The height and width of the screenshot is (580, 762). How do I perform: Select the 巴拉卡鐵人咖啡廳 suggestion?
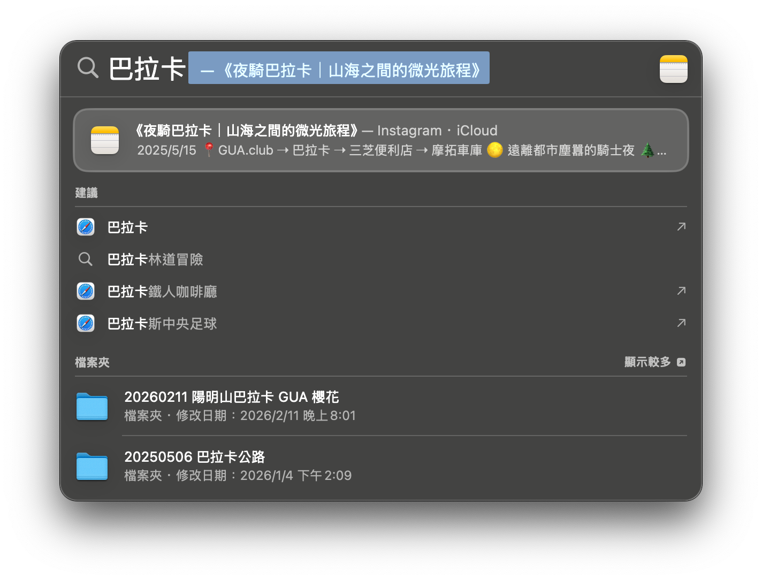click(162, 292)
